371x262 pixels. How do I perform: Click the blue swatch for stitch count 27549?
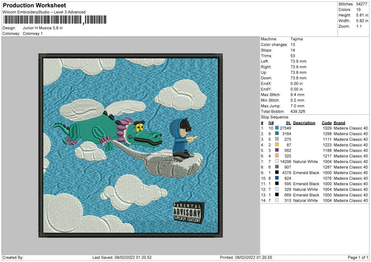pyautogui.click(x=277, y=128)
